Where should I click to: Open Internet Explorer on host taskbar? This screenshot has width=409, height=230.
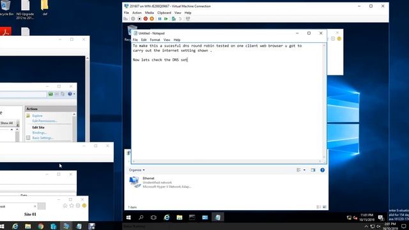pyautogui.click(x=15, y=226)
